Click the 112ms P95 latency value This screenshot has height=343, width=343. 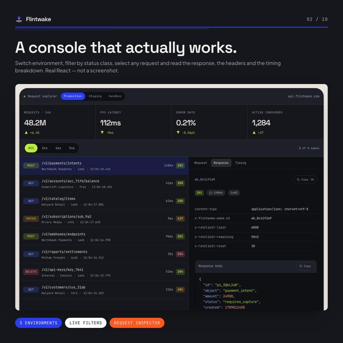(x=111, y=123)
